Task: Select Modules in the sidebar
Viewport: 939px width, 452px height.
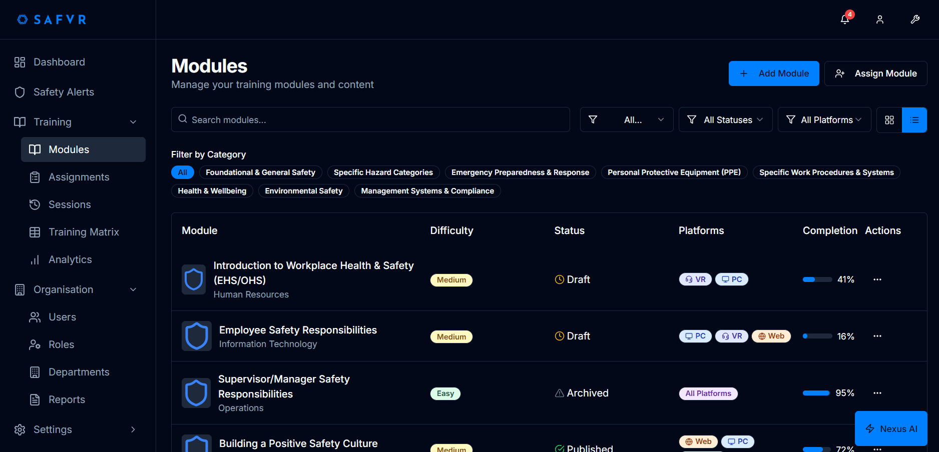Action: 83,149
